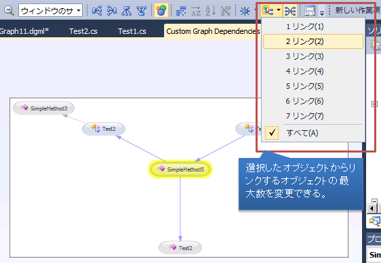Switch to the Test1.cs tab
The image size is (381, 263).
point(132,31)
